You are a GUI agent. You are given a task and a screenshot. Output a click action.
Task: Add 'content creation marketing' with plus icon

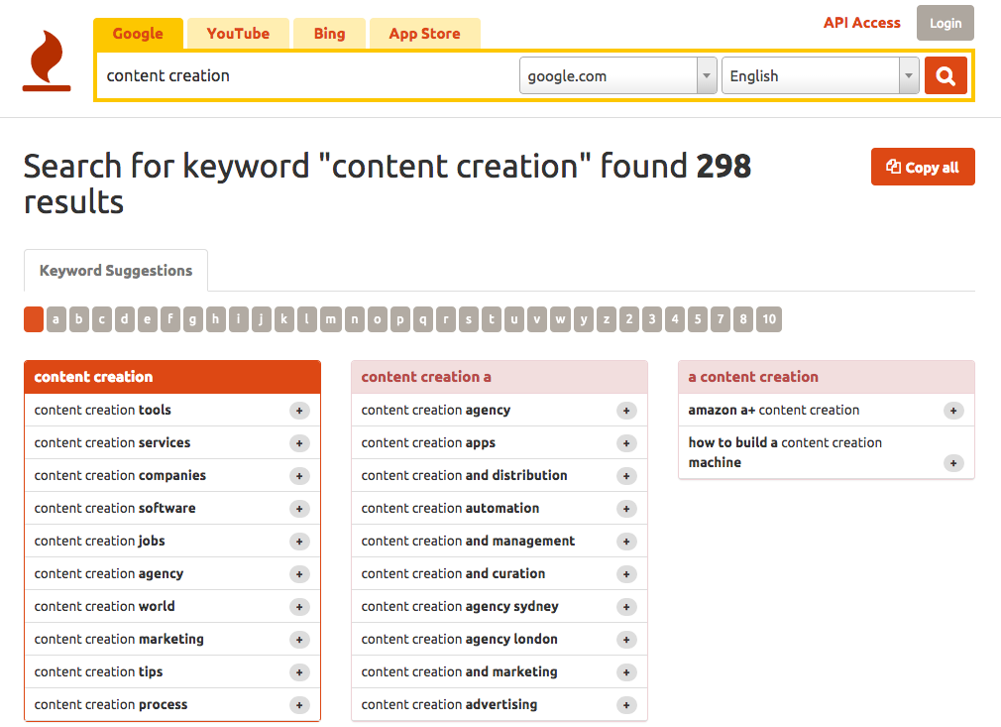click(299, 640)
